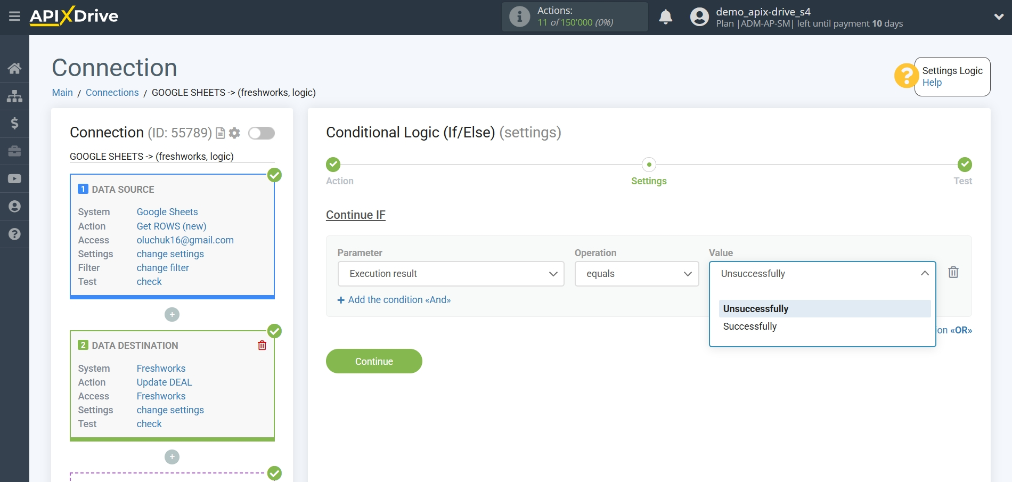Open the notifications bell

(x=665, y=17)
